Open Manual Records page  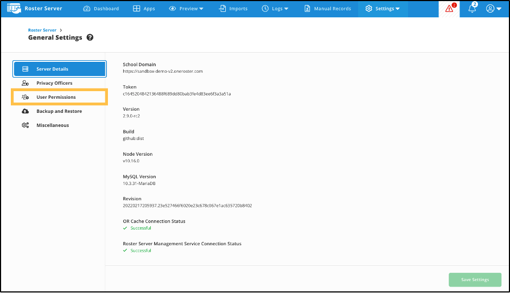click(x=328, y=9)
